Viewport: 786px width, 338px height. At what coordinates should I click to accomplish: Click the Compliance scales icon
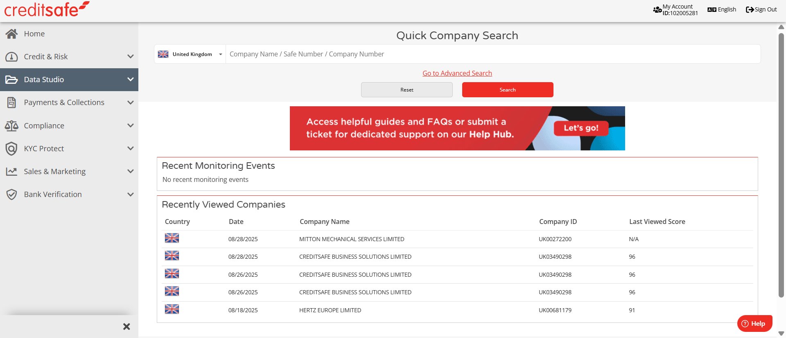point(11,125)
